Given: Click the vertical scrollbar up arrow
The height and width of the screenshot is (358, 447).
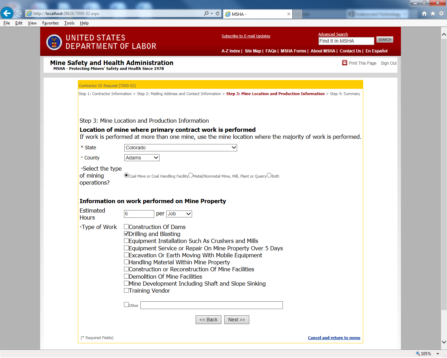Looking at the screenshot, I should (444, 35).
